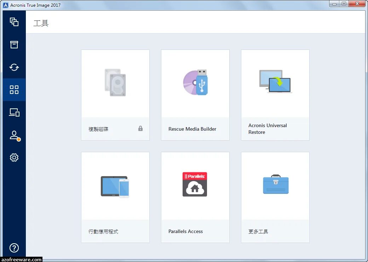The width and height of the screenshot is (368, 262).
Task: Open Acronis Universal Restore label
Action: click(268, 129)
